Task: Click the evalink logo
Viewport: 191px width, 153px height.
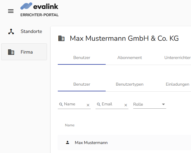Action: (x=39, y=6)
